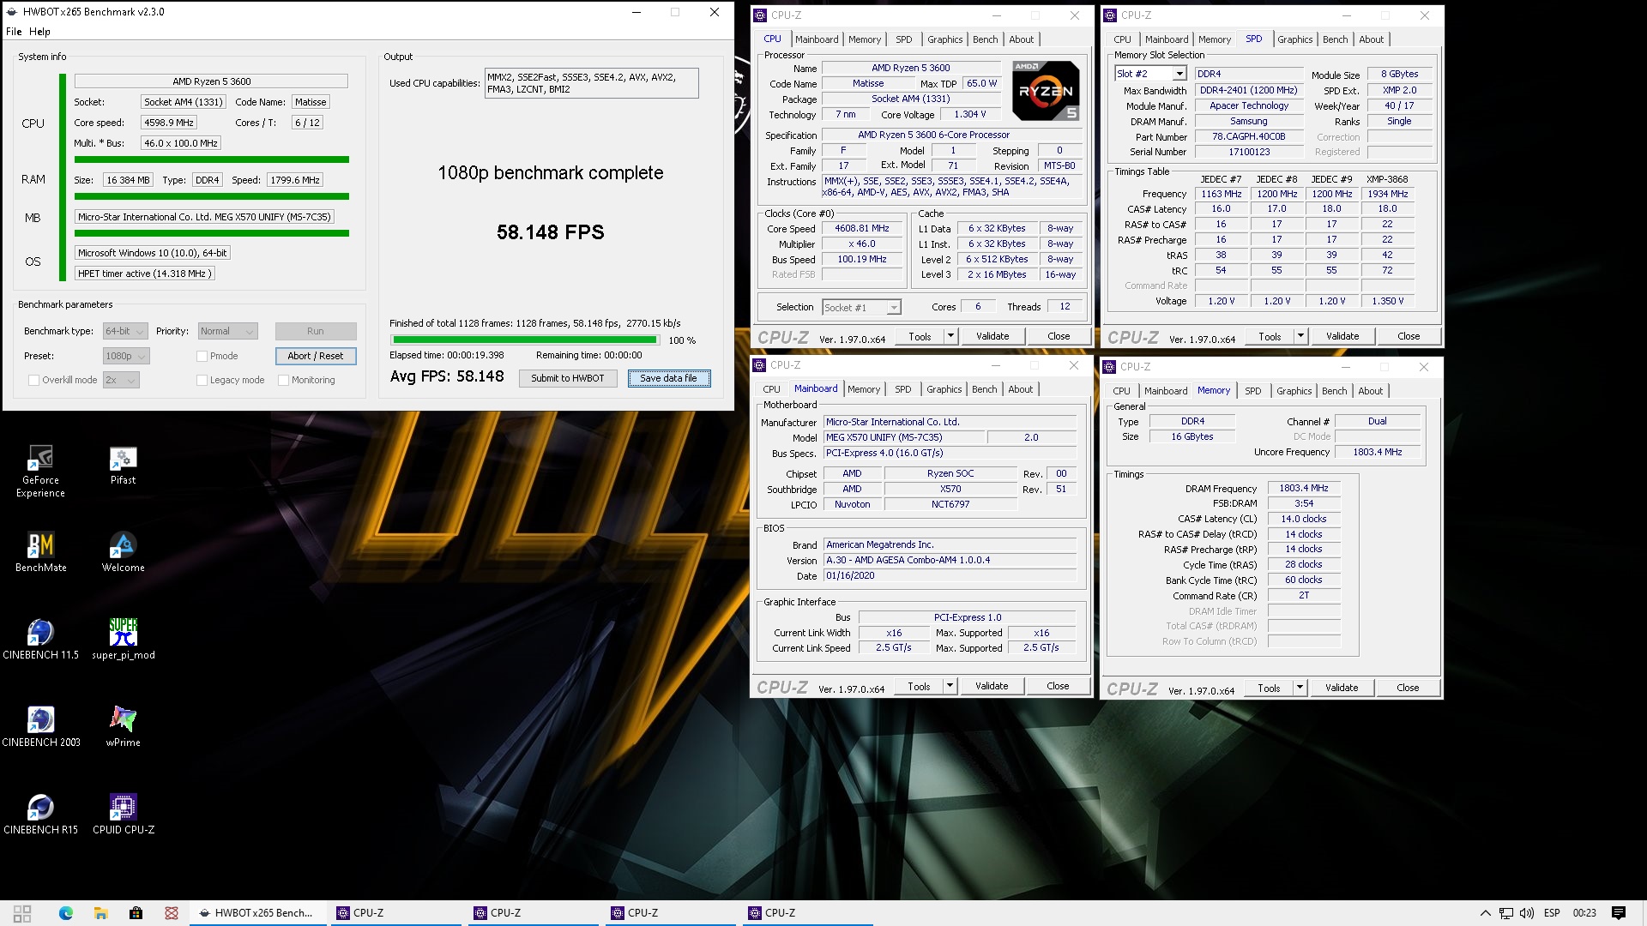The height and width of the screenshot is (926, 1647).
Task: Click Core Voltage 1.304 V value
Action: [x=970, y=114]
